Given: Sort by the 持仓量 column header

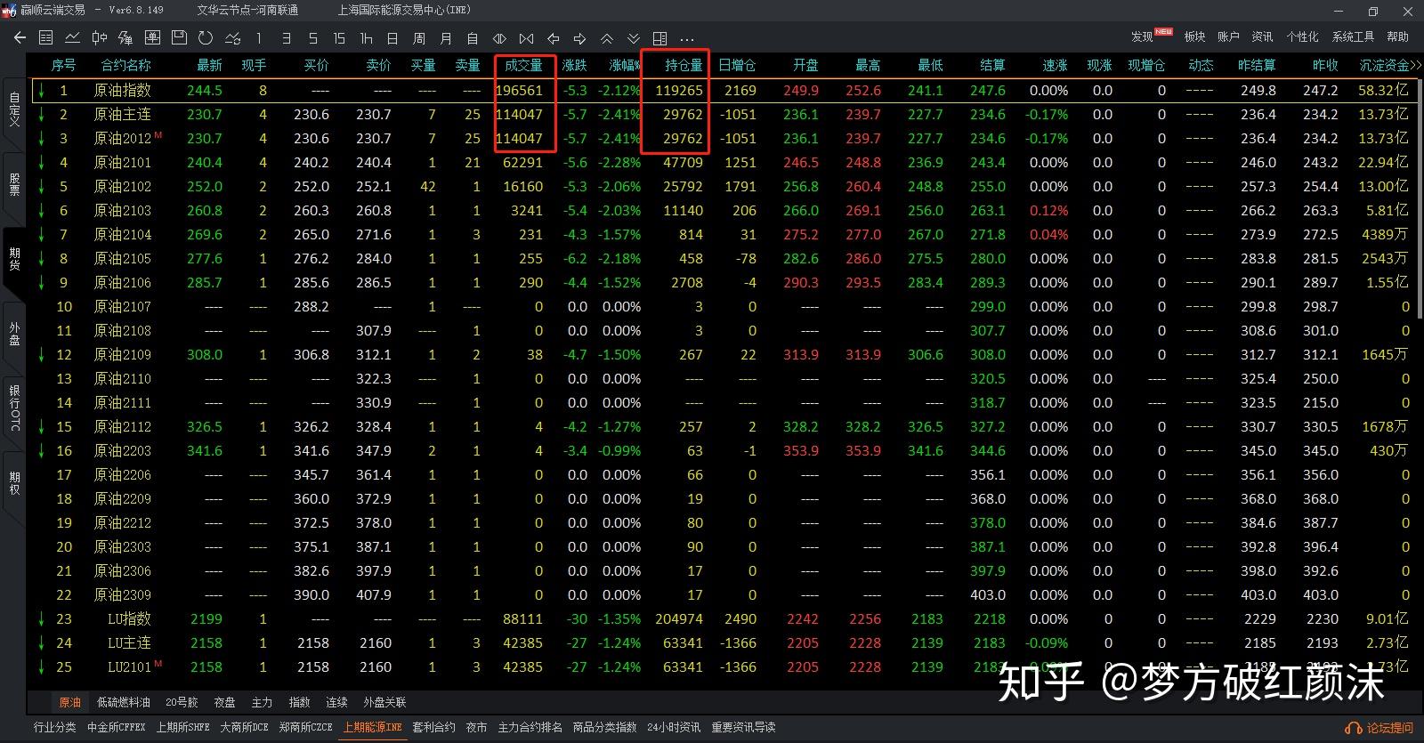Looking at the screenshot, I should pos(684,65).
